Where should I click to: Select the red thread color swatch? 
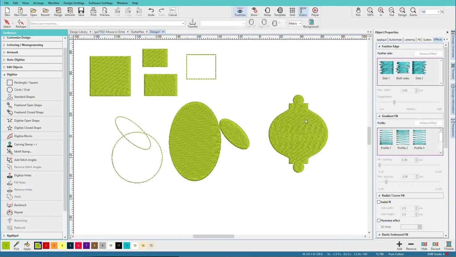click(x=46, y=245)
